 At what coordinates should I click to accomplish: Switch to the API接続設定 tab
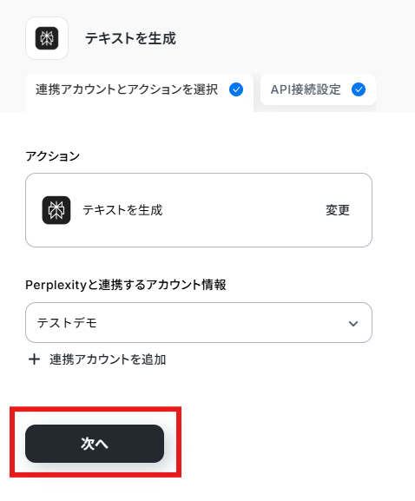318,89
